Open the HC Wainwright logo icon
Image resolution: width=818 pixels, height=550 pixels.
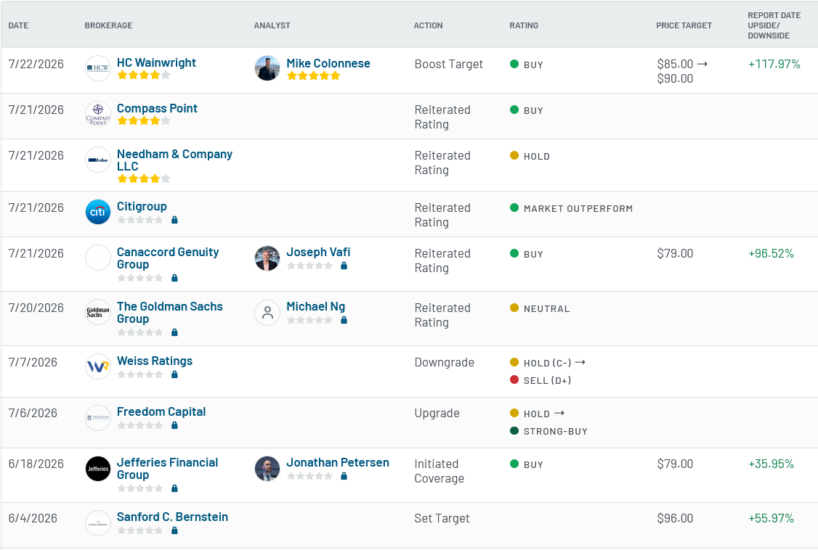98,68
